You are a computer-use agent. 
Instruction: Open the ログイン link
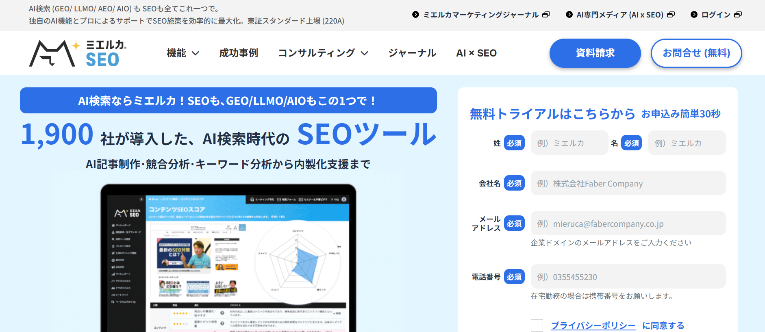tap(716, 15)
